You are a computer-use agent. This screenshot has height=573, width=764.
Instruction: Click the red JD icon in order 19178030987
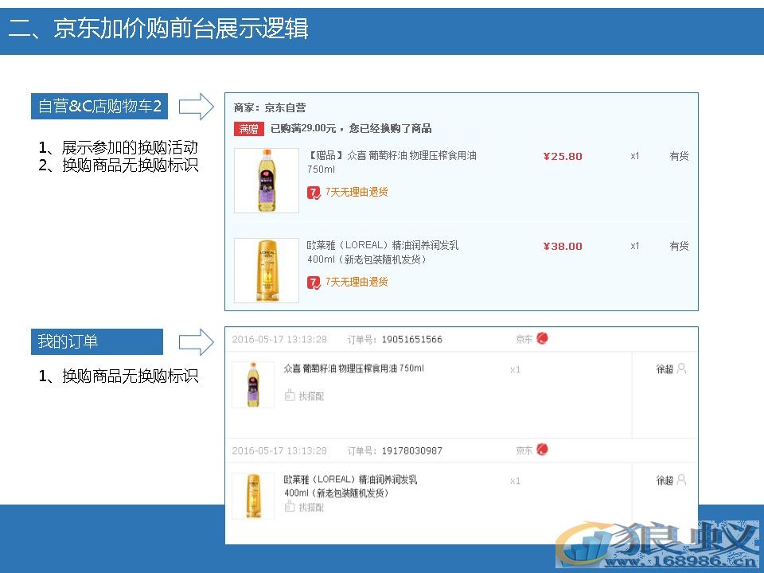coord(542,449)
